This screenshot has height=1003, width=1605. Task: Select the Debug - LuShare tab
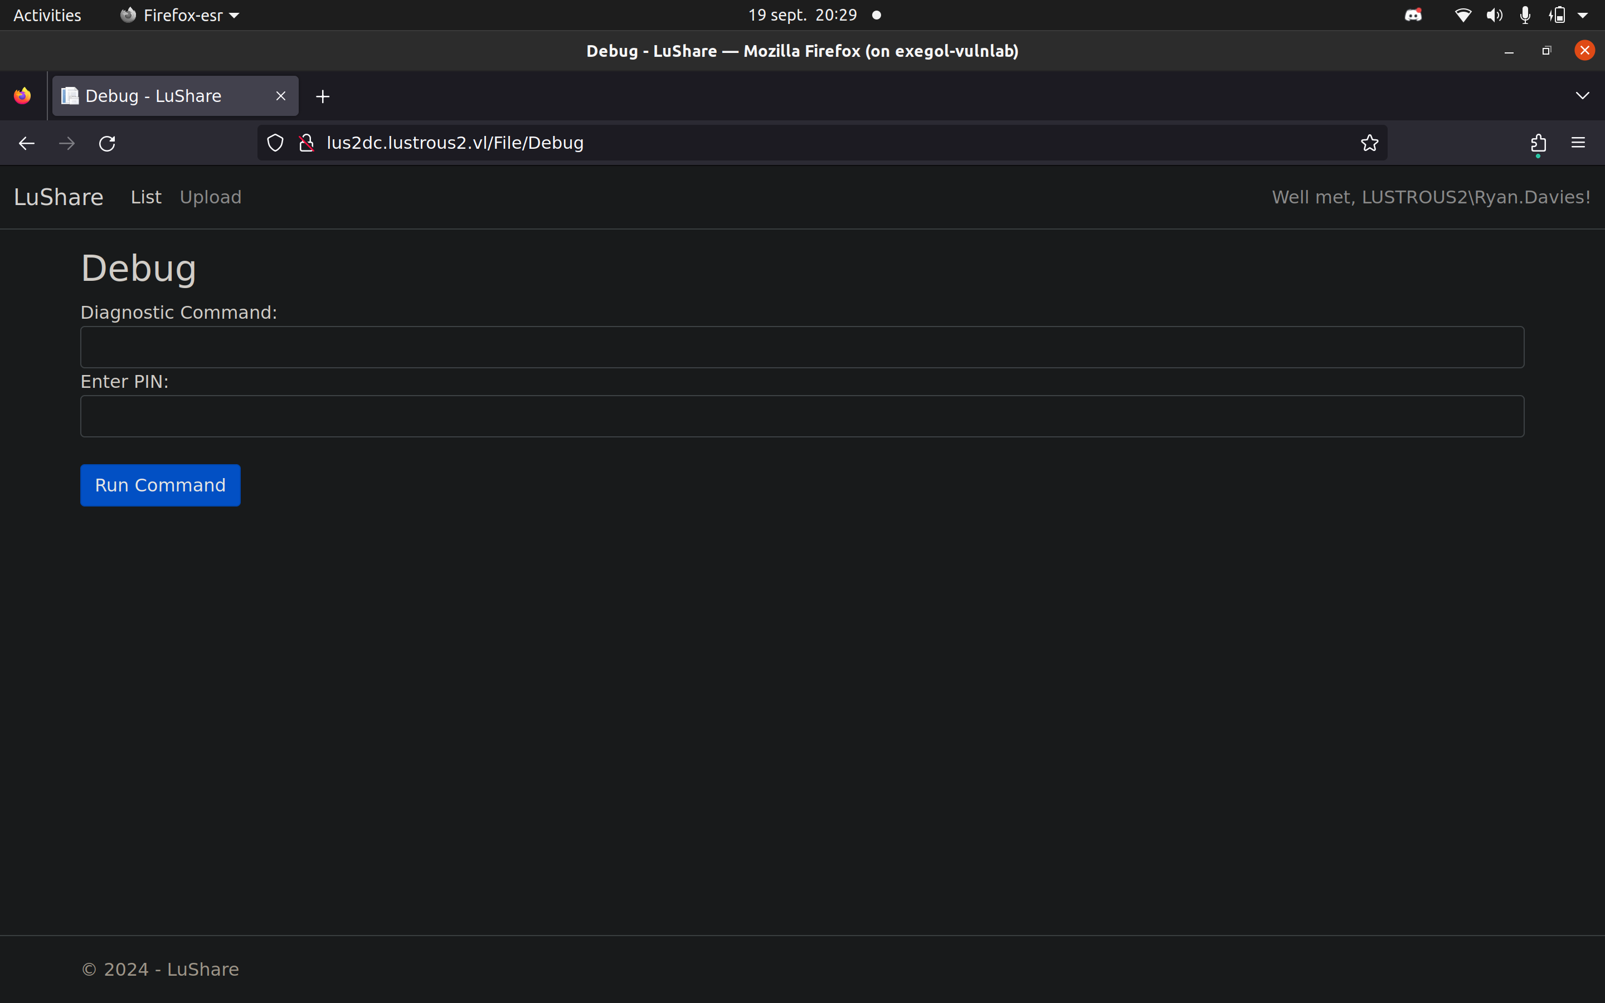175,96
